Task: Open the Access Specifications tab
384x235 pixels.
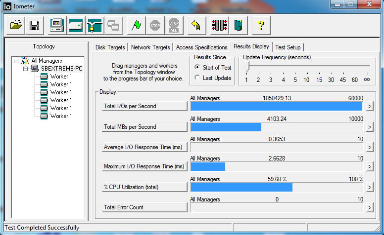Action: pyautogui.click(x=201, y=47)
